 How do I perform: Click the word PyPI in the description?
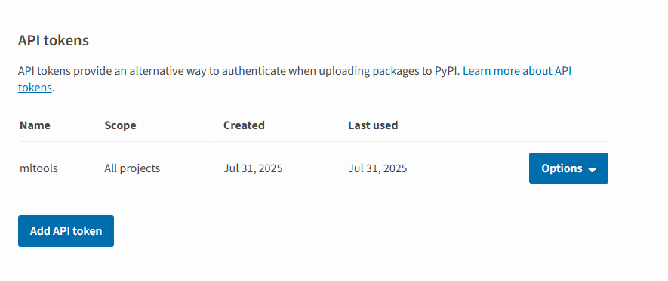click(x=448, y=71)
